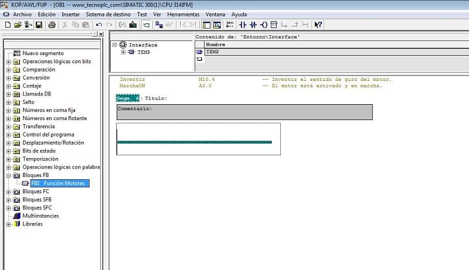Click the open branch icon
The height and width of the screenshot is (270, 469).
pyautogui.click(x=284, y=25)
